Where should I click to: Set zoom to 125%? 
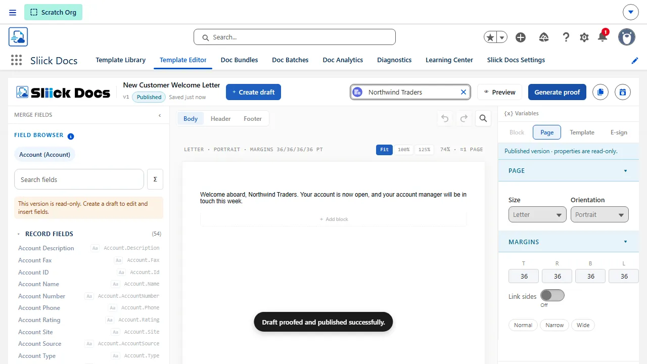[424, 150]
